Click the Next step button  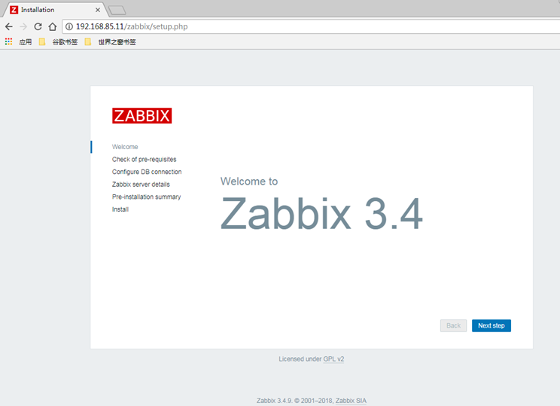(x=492, y=325)
